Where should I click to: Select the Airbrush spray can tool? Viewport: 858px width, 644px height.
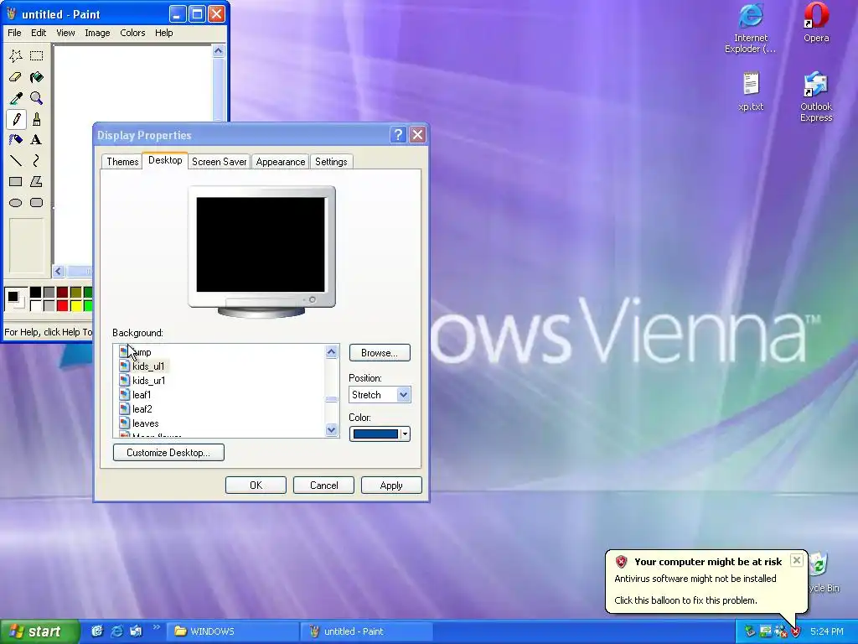(x=16, y=140)
